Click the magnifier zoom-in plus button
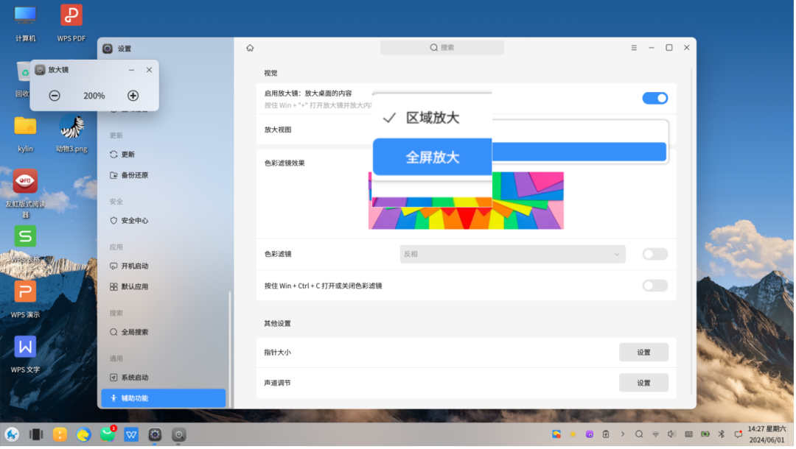The width and height of the screenshot is (796, 449). (x=133, y=96)
